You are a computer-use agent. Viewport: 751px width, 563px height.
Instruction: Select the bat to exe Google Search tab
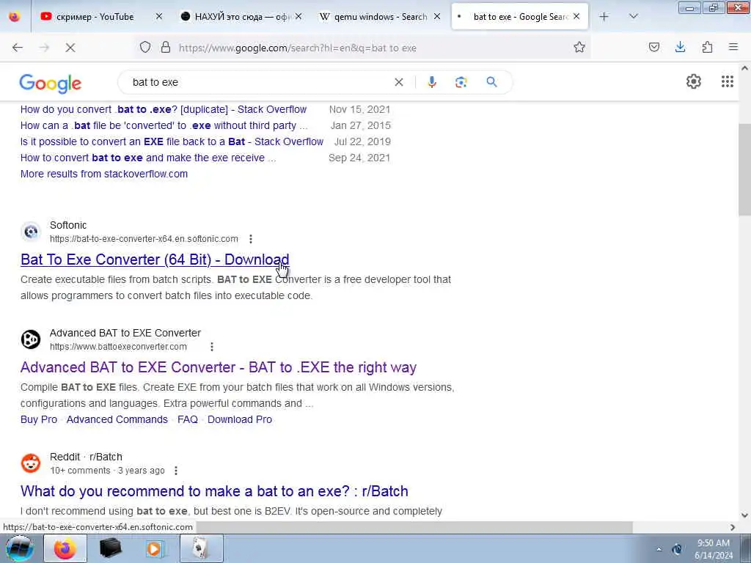(x=520, y=17)
